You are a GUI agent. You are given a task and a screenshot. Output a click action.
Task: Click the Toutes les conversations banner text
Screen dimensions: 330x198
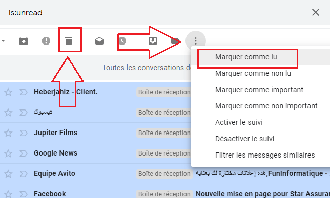coord(147,68)
